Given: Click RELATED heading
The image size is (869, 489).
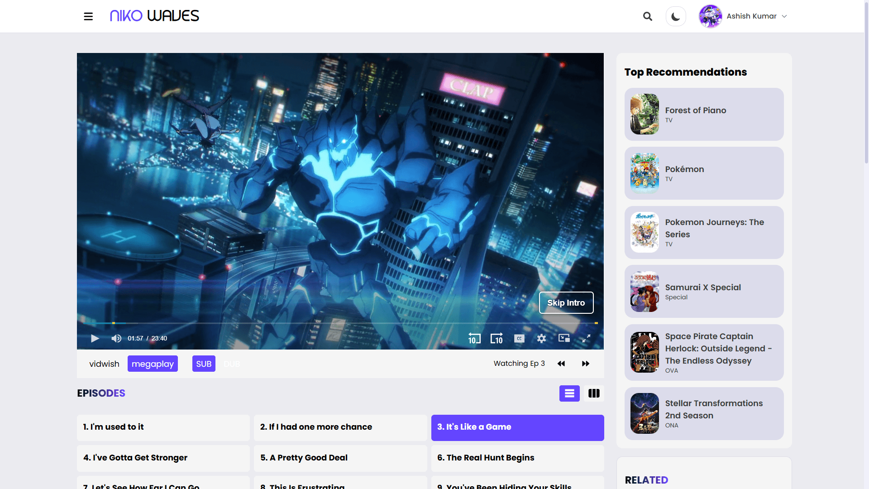Looking at the screenshot, I should pyautogui.click(x=646, y=480).
